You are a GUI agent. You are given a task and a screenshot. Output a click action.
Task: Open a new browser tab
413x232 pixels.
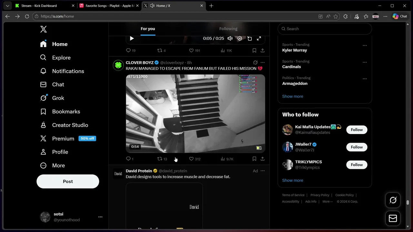(x=211, y=6)
